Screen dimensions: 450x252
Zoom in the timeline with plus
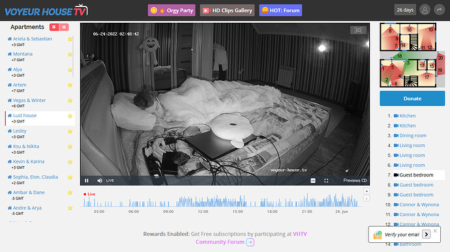point(367,191)
